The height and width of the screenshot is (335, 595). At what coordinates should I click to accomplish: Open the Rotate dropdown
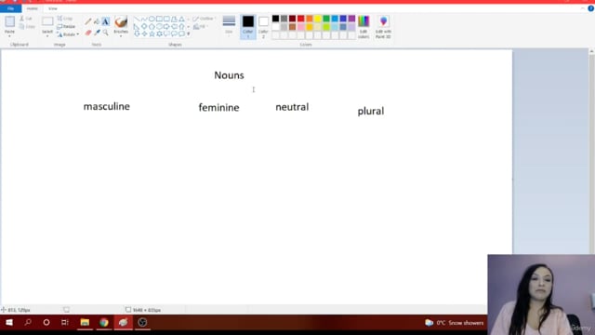(68, 34)
